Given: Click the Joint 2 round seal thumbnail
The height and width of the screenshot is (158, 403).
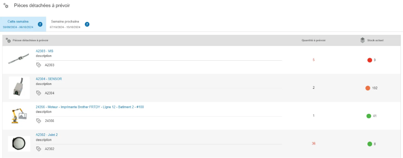Looking at the screenshot, I should click(19, 144).
